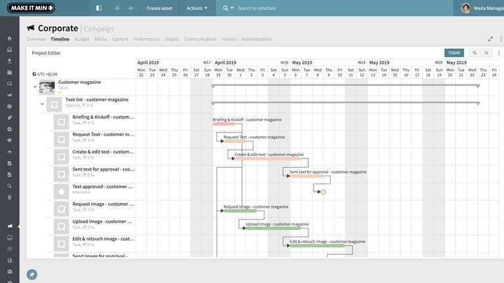Jump to the current date with the TODAY button
The image size is (504, 283).
pos(453,53)
